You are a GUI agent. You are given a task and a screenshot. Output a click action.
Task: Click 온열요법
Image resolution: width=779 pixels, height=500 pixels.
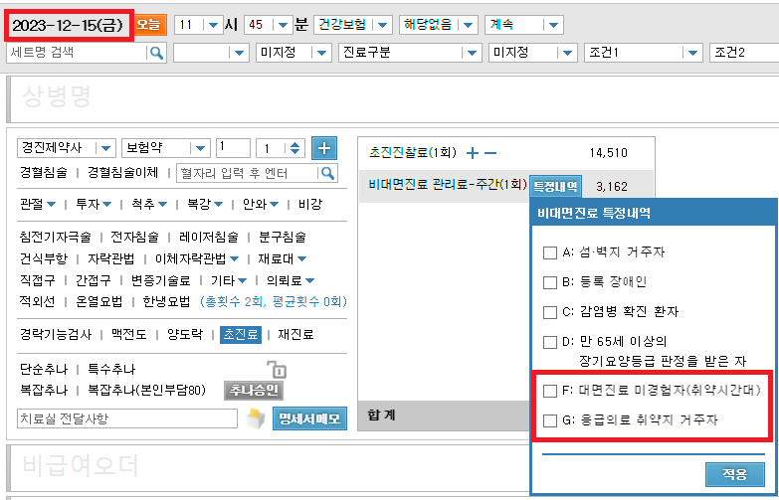click(98, 301)
